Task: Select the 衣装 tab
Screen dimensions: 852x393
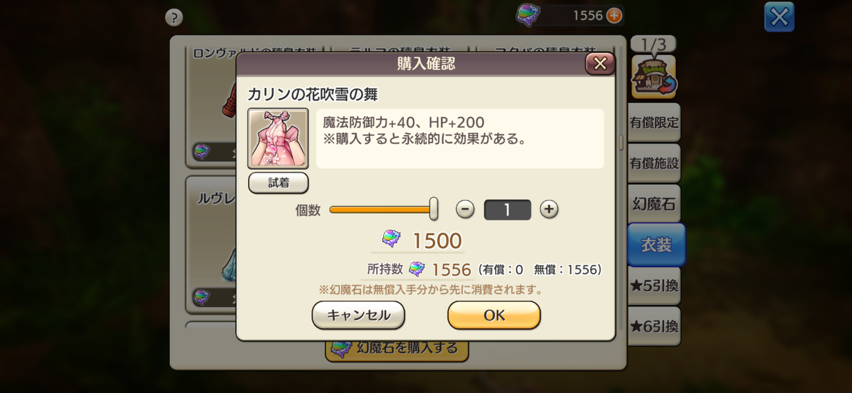Action: [656, 245]
